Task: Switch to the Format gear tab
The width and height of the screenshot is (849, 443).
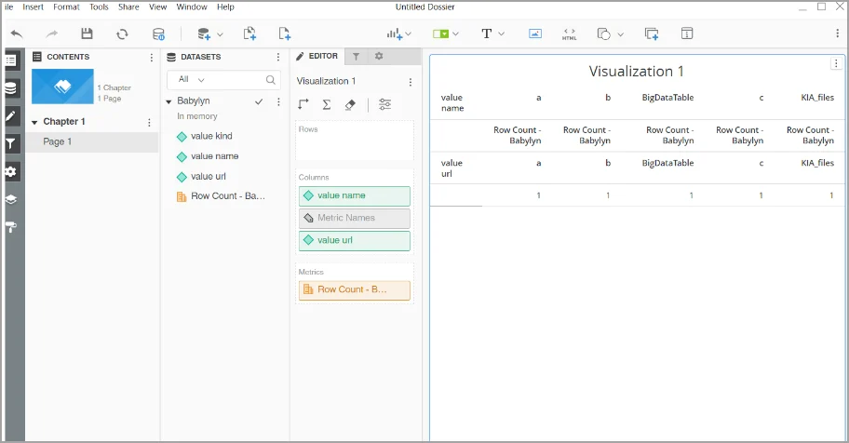Action: [x=379, y=57]
